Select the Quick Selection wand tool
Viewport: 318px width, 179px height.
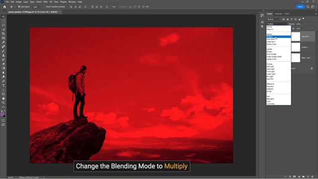(3, 29)
